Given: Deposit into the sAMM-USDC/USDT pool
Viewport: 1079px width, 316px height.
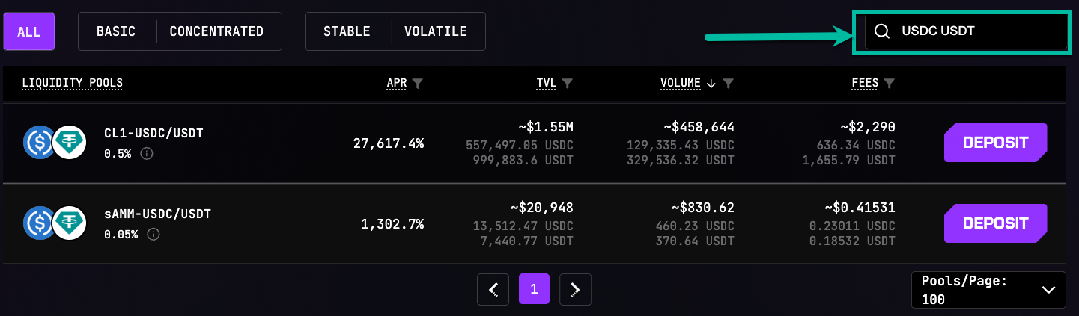Looking at the screenshot, I should click(995, 223).
